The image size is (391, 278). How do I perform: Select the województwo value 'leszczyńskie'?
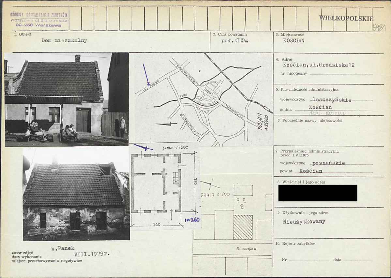pyautogui.click(x=332, y=100)
